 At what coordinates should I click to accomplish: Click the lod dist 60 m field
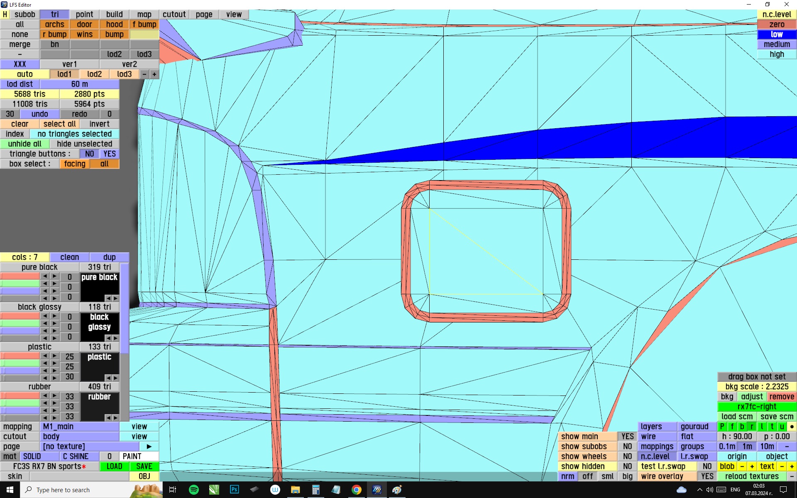point(79,84)
